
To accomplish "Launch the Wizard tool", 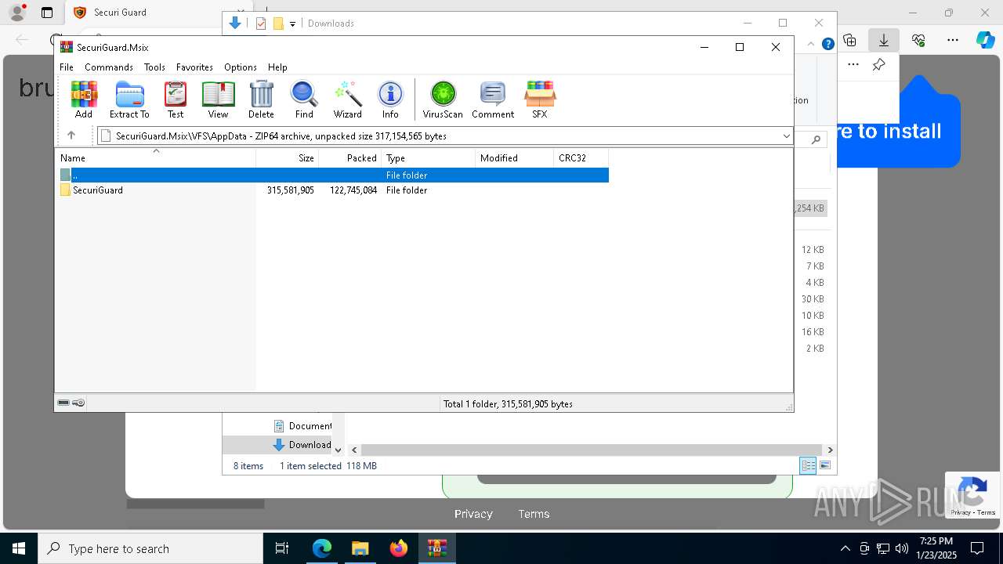I will click(347, 99).
